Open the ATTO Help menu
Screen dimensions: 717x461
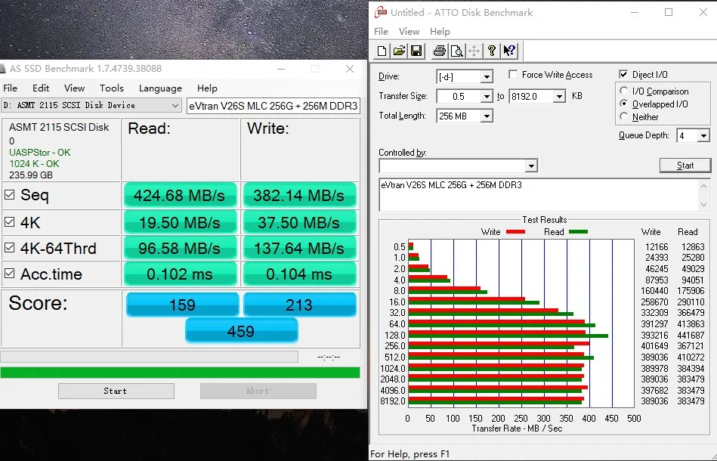pos(440,31)
